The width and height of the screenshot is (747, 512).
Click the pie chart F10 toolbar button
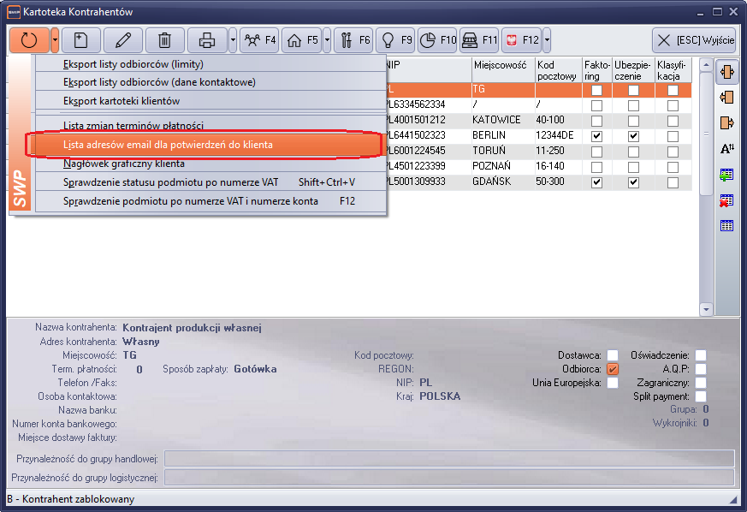(437, 40)
